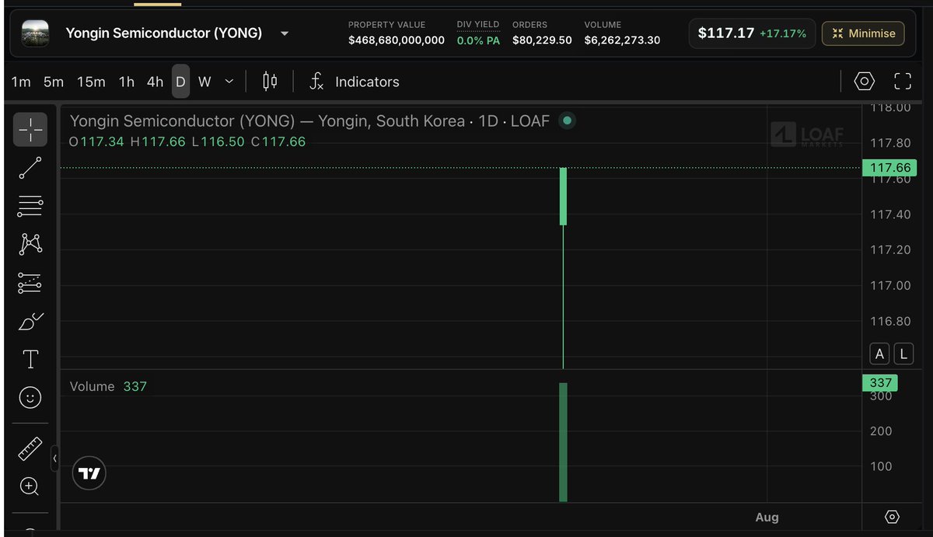
Task: Collapse the drawing toolbar arrow
Action: [54, 459]
